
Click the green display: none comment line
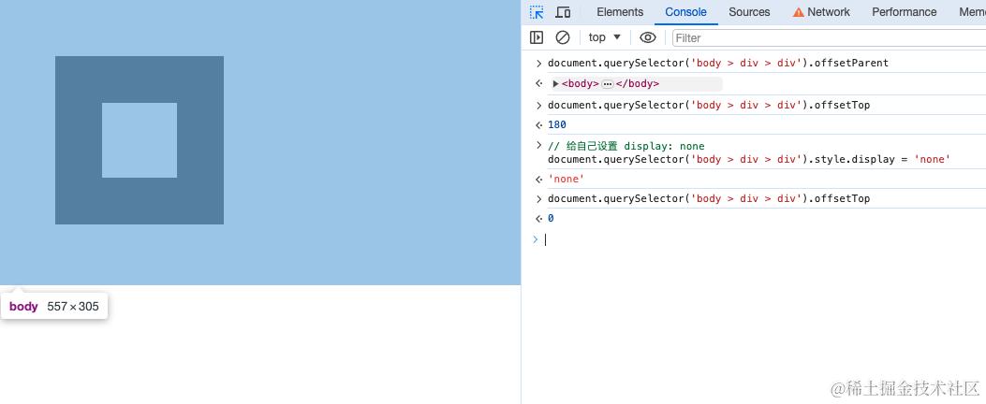[626, 147]
